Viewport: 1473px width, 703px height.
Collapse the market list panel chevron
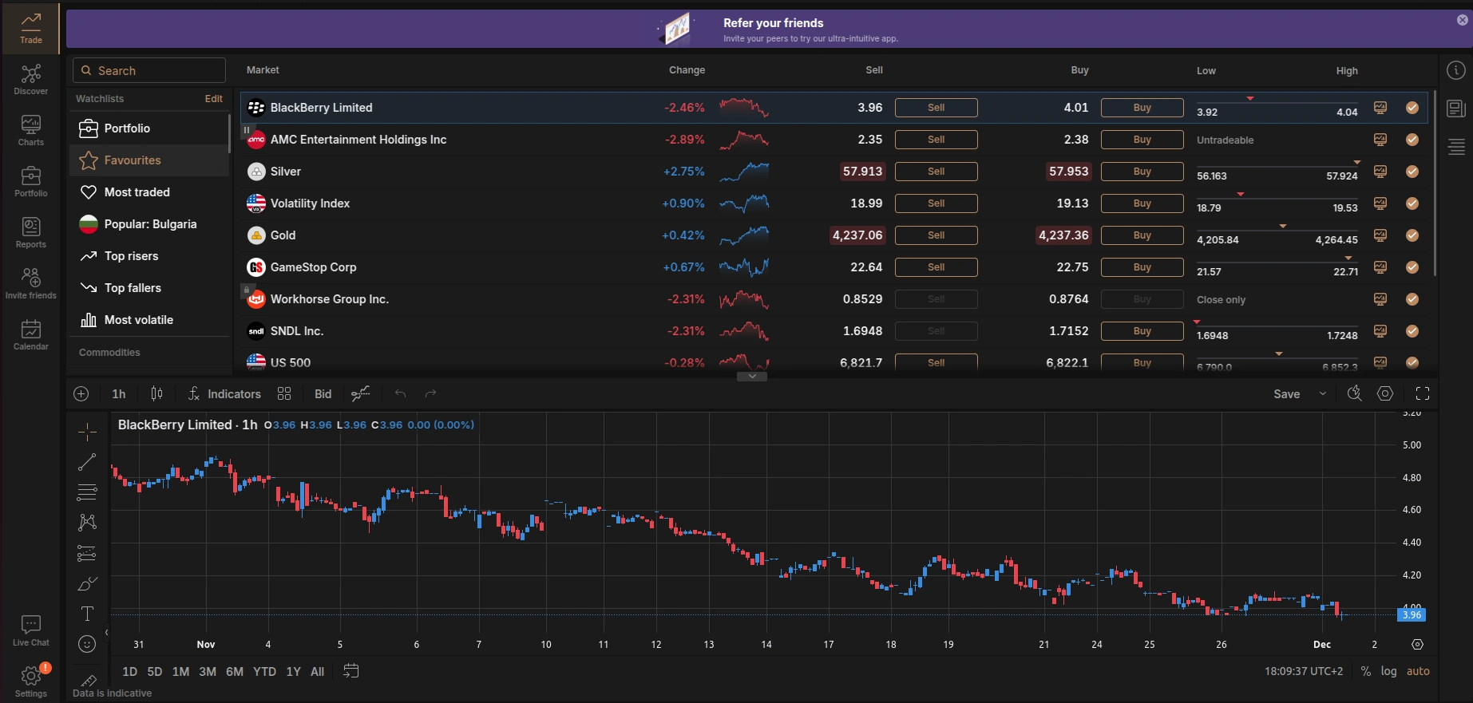(752, 377)
